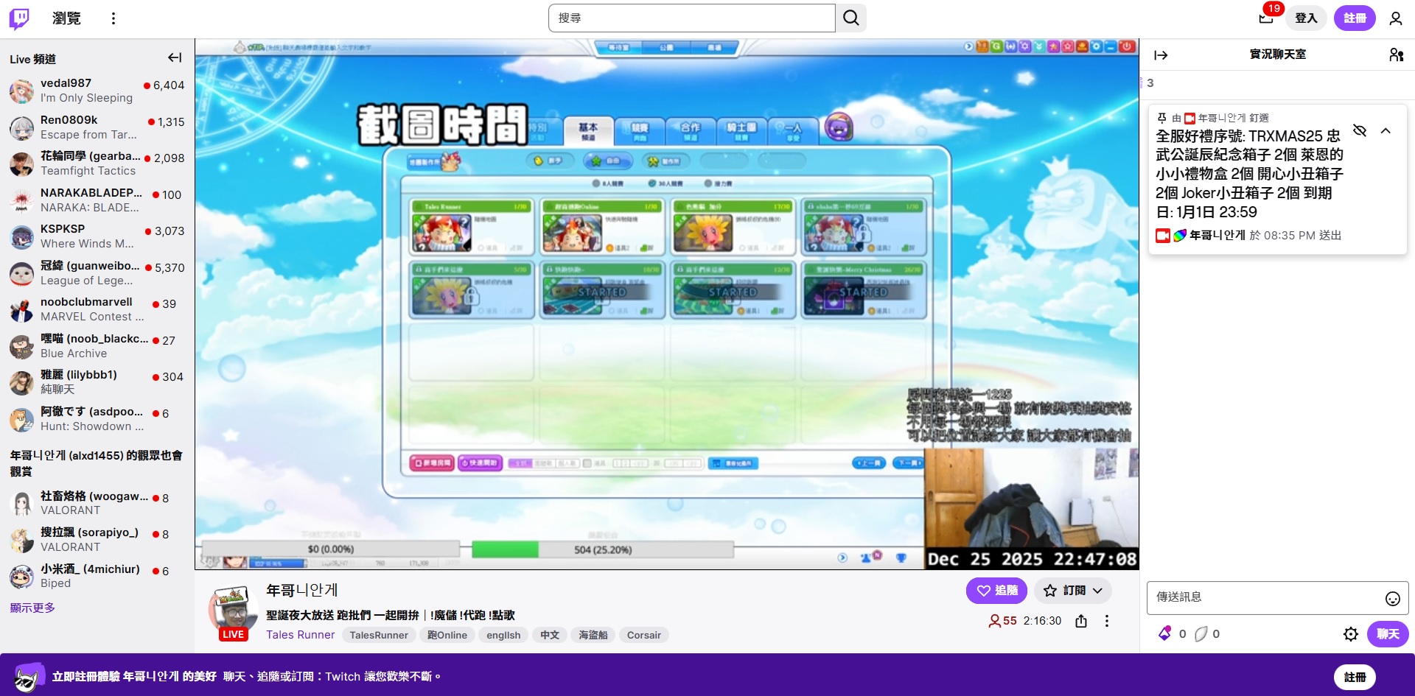This screenshot has height=696, width=1415.
Task: Open the 瀏覽 browse tab
Action: [66, 18]
